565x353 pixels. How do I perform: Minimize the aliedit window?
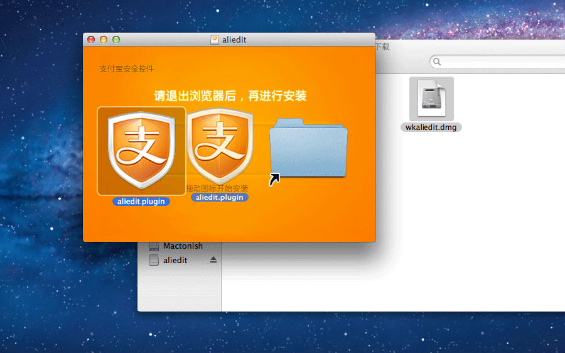104,40
